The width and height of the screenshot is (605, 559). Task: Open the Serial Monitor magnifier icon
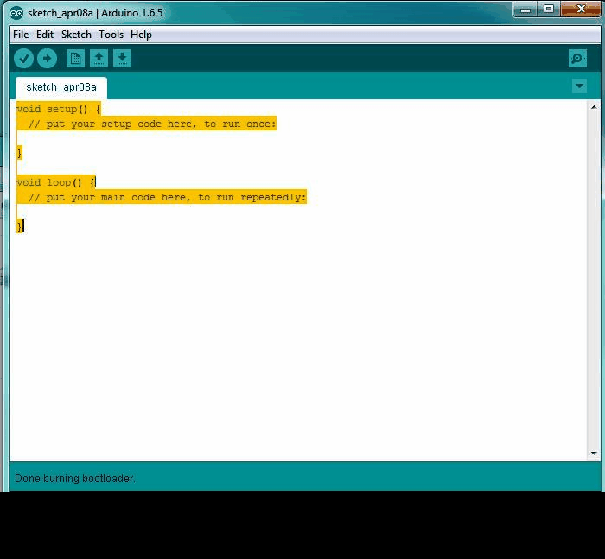click(577, 59)
